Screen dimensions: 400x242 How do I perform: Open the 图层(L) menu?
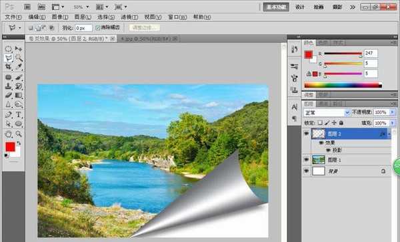click(83, 17)
